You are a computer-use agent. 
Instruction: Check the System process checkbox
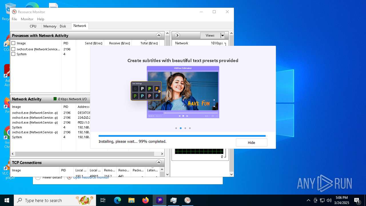pyautogui.click(x=13, y=54)
